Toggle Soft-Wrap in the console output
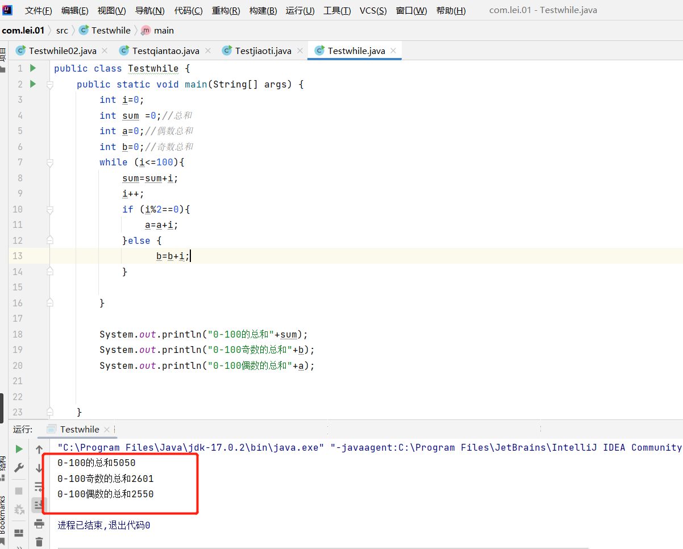The width and height of the screenshot is (683, 549). coord(39,486)
